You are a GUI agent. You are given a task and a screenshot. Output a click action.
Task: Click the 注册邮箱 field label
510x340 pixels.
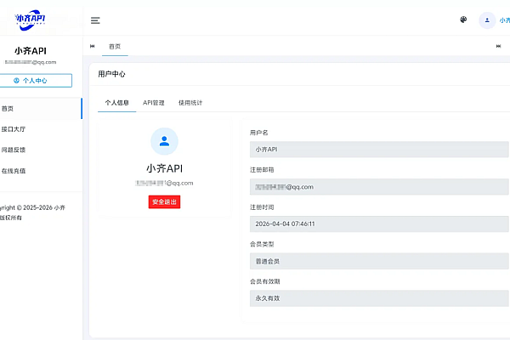(262, 170)
